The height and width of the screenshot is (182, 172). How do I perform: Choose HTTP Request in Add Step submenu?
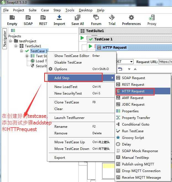pyautogui.click(x=143, y=91)
